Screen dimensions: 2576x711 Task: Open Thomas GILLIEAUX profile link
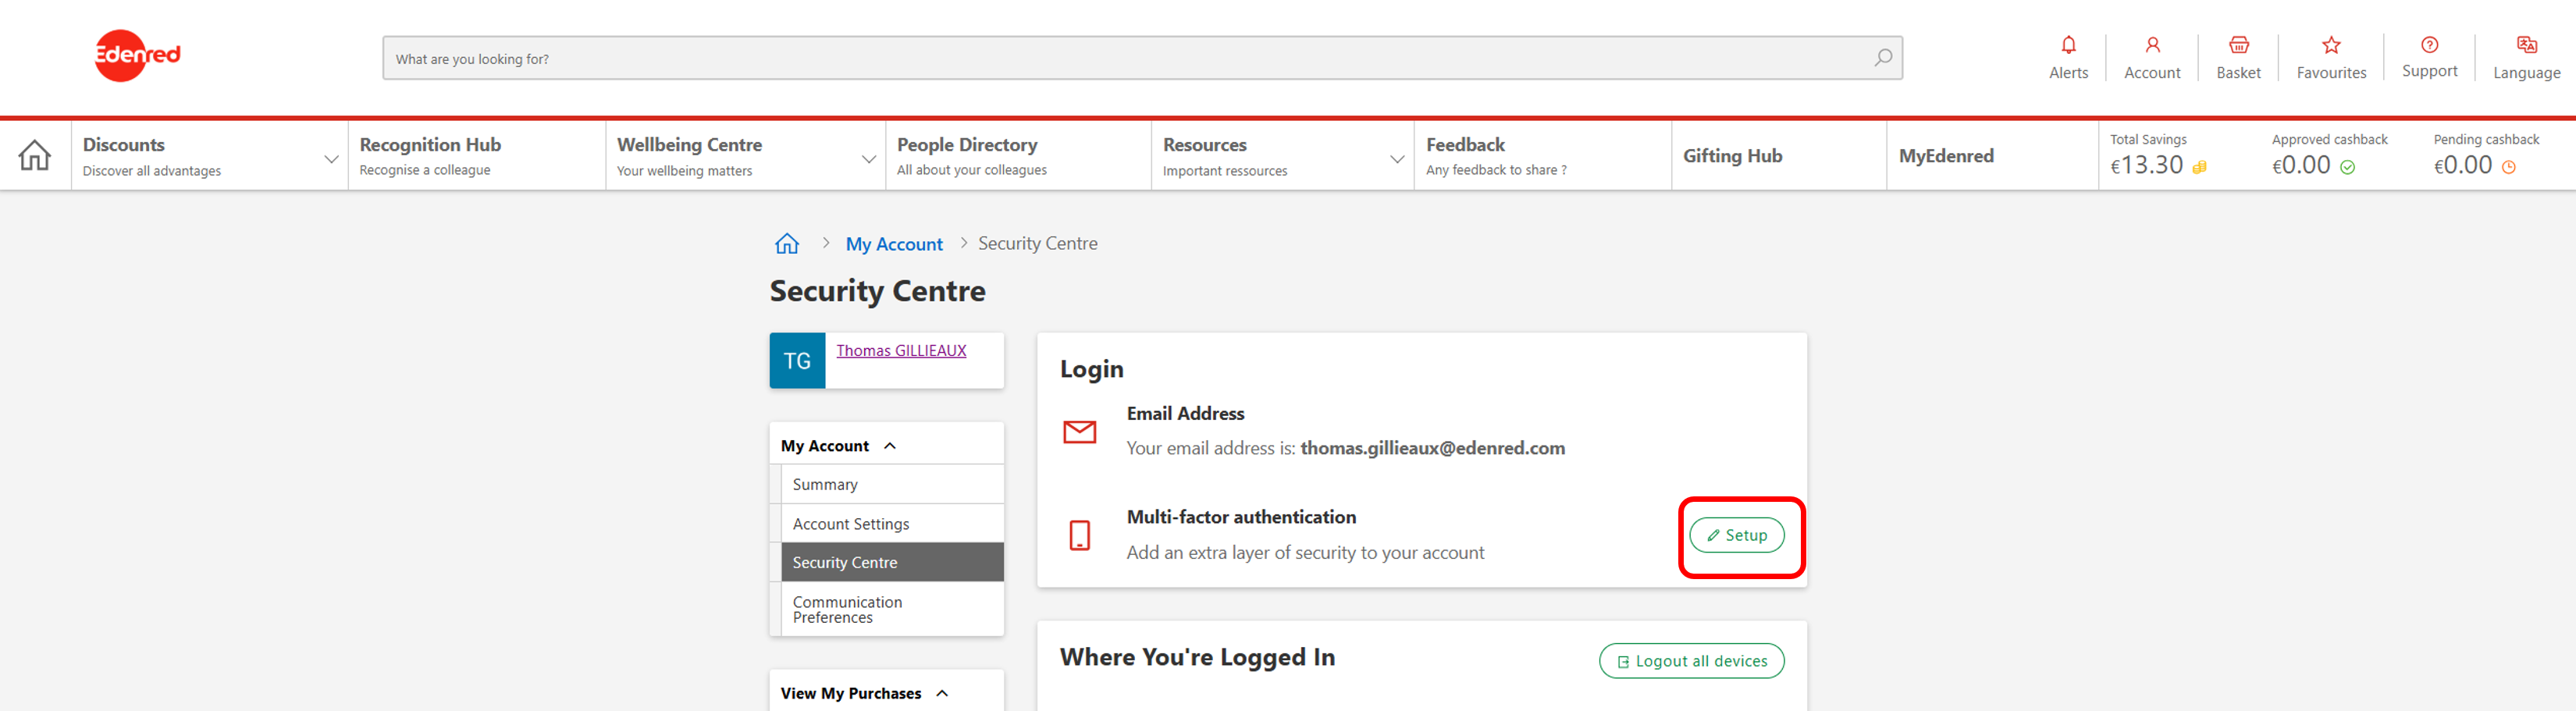[x=901, y=350]
